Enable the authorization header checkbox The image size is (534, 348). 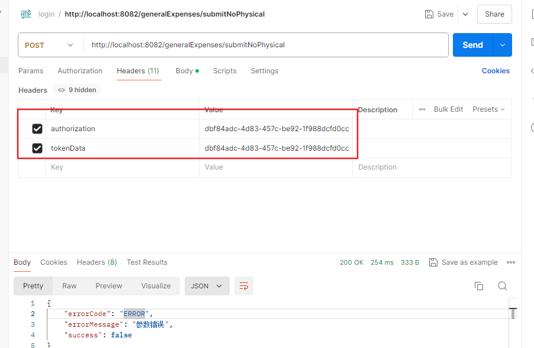pos(37,128)
